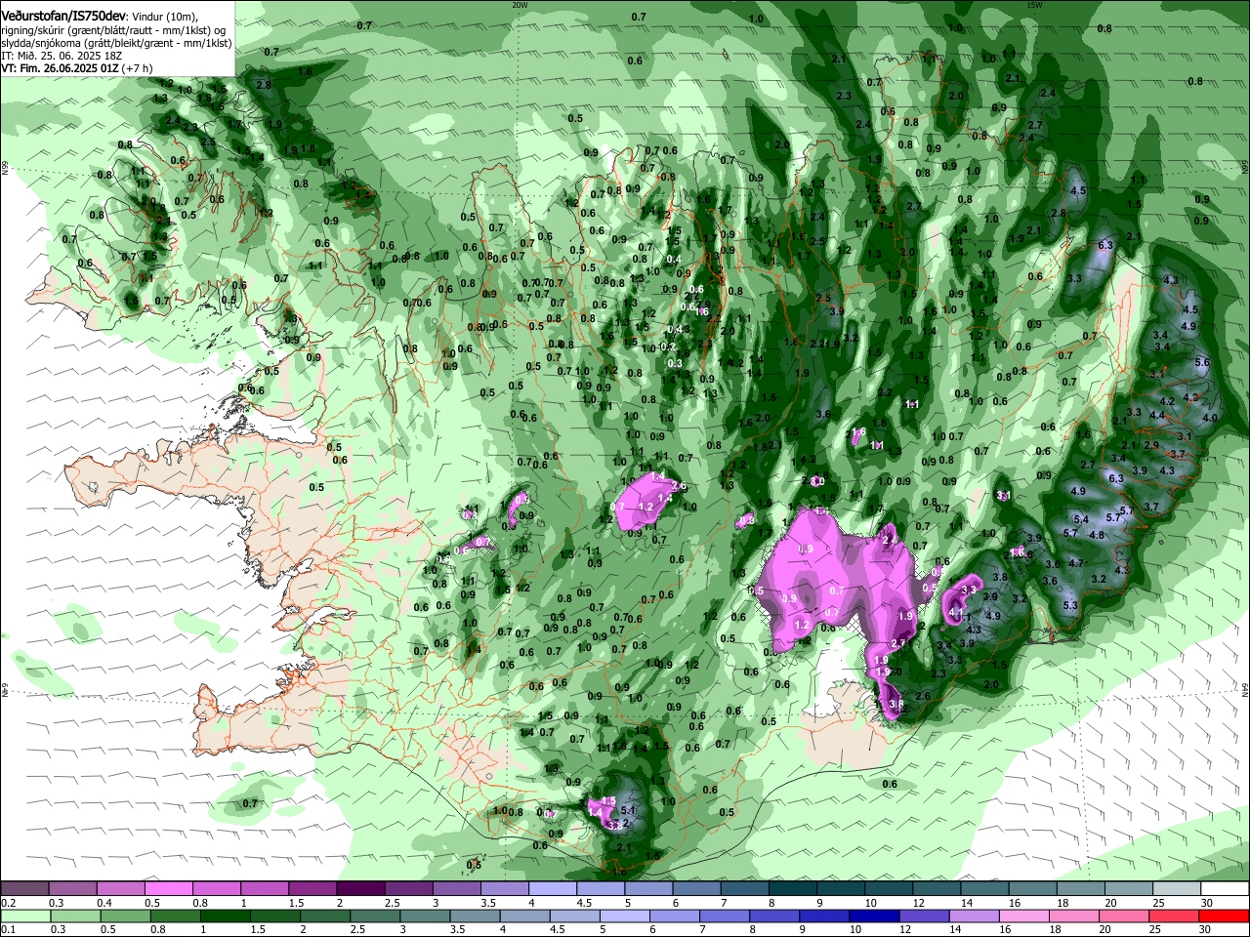The width and height of the screenshot is (1250, 937).
Task: Choose snow legend swatch between 4 and 4.5
Action: 552,889
